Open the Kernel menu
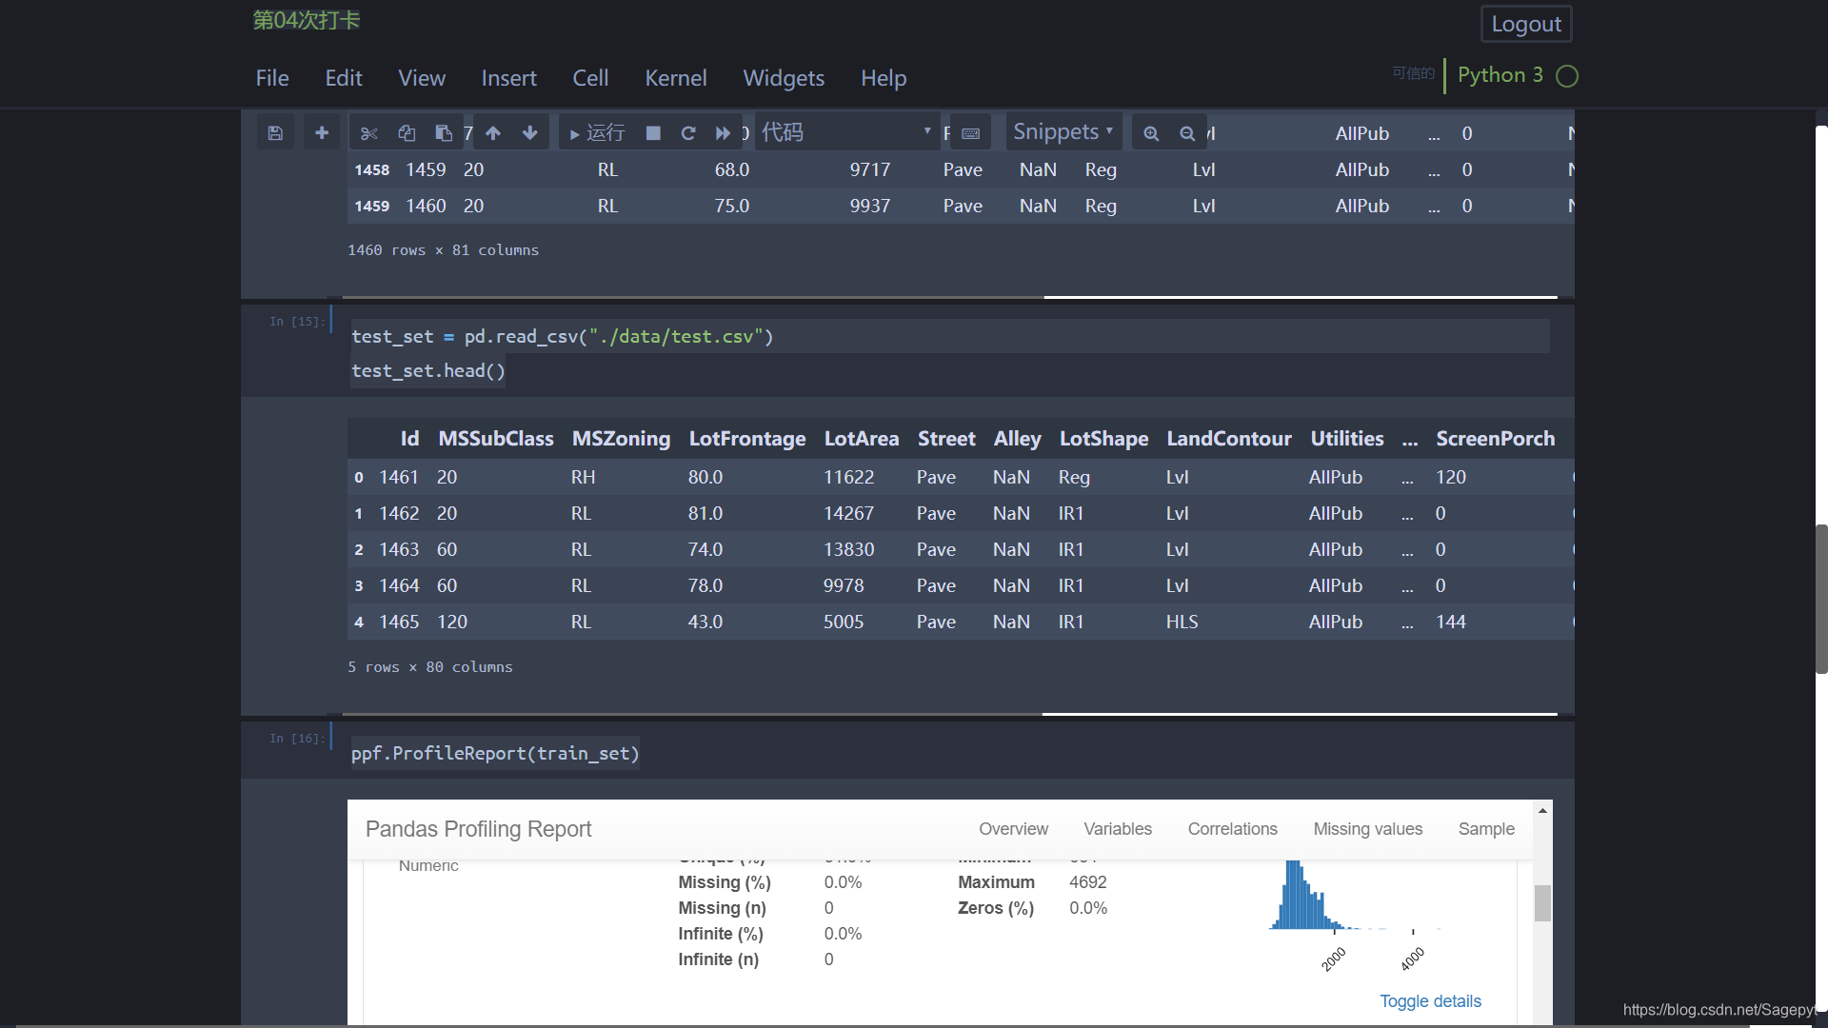The height and width of the screenshot is (1028, 1828). (676, 78)
